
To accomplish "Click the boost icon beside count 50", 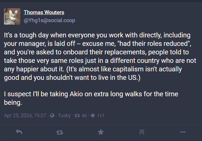I will coord(76,116).
